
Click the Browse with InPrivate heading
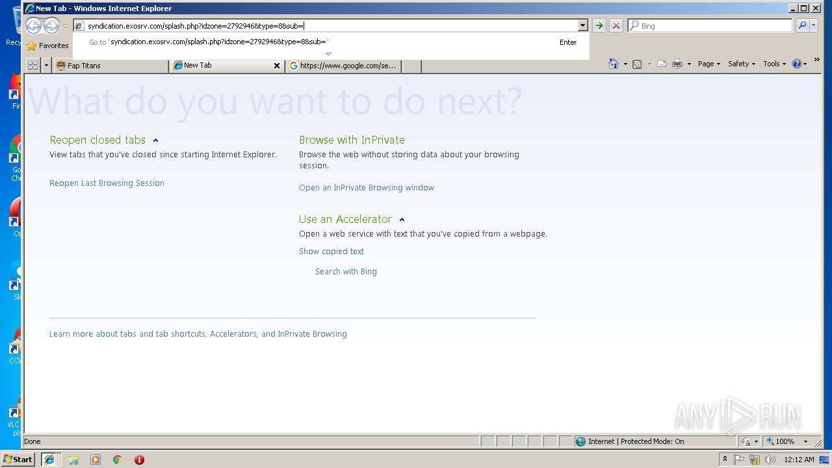352,140
